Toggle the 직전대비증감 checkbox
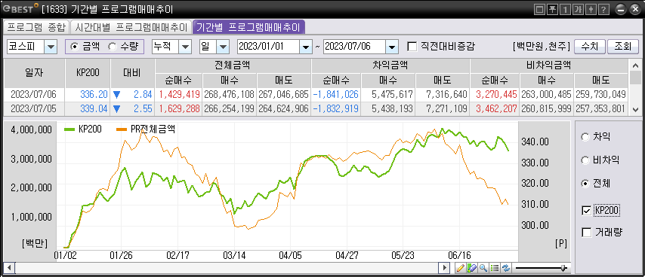The width and height of the screenshot is (645, 277). (x=412, y=47)
